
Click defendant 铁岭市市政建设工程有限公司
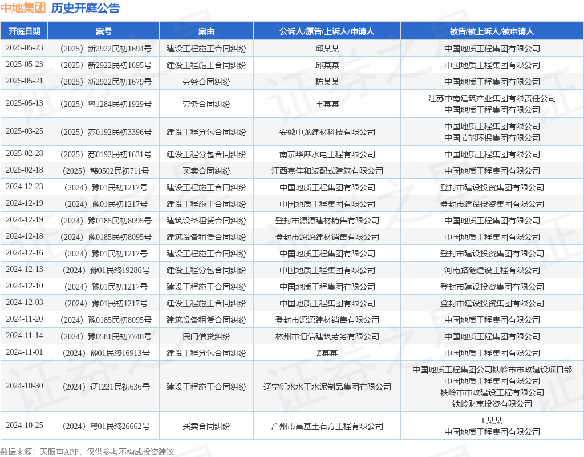click(492, 392)
